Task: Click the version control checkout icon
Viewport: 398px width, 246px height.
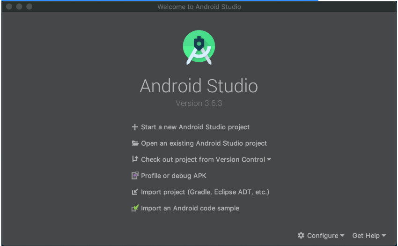Action: pos(135,159)
